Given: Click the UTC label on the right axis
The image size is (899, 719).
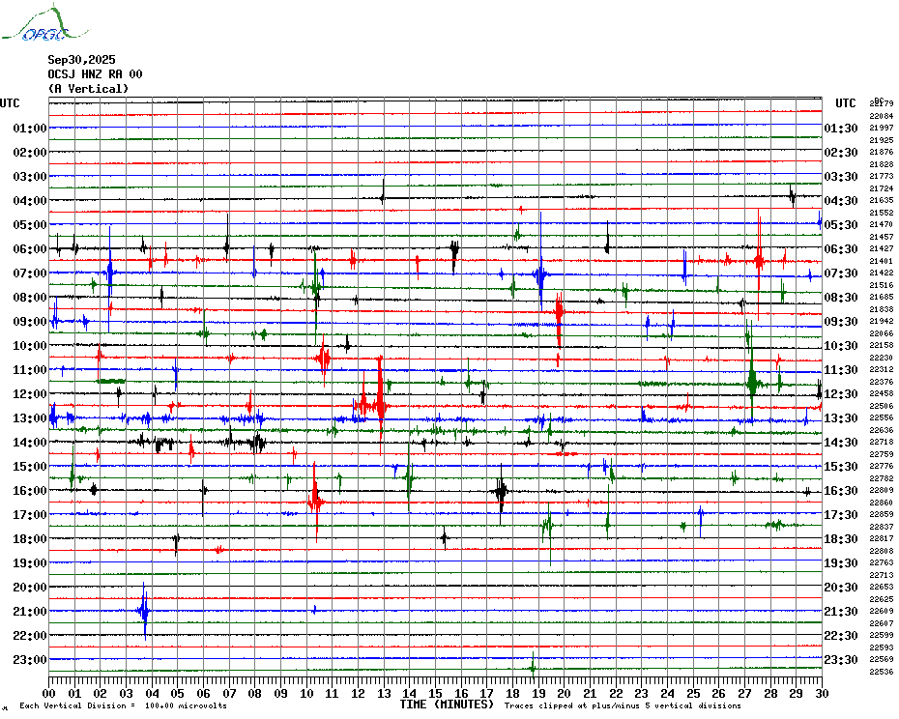Looking at the screenshot, I should [845, 103].
